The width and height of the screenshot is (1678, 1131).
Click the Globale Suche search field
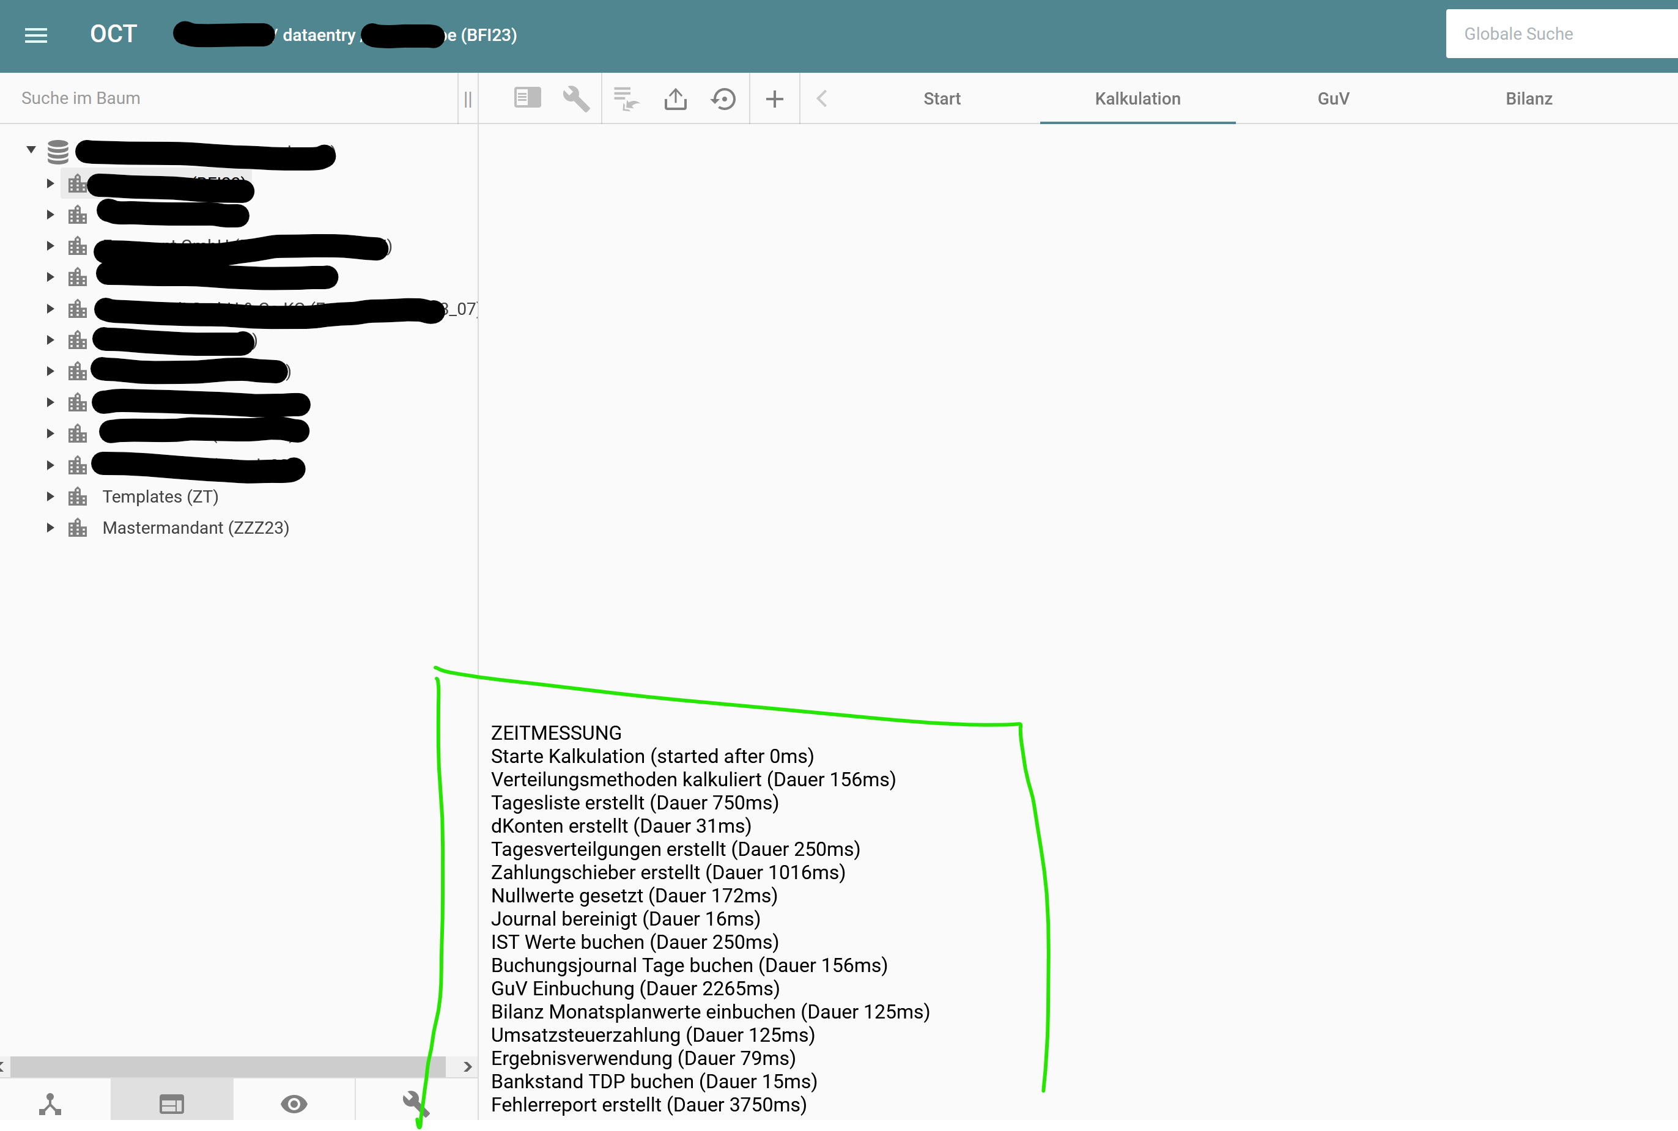pos(1558,34)
